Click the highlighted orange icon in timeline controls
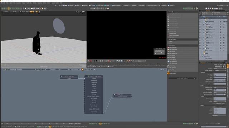Viewport: 229px width, 128px height. point(100,124)
